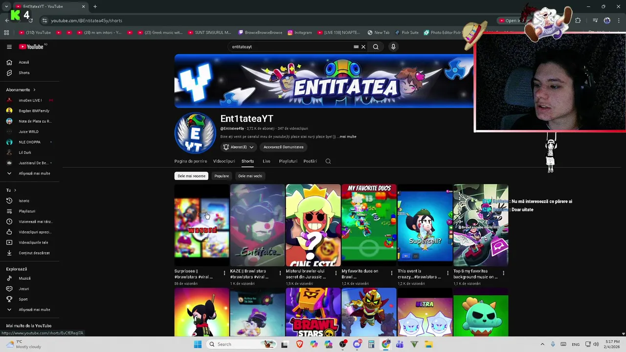This screenshot has width=626, height=352.
Task: Search within the channel using tab-bar magnifier
Action: pyautogui.click(x=328, y=161)
